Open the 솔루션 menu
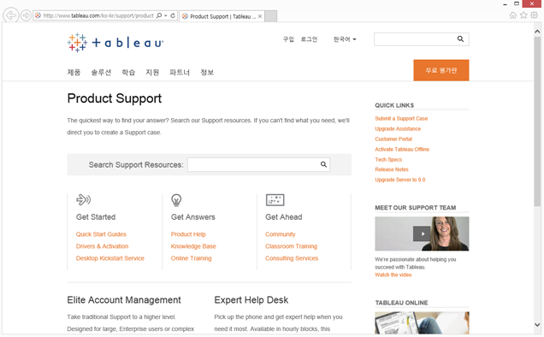Screen dimensions: 544x337 (x=101, y=72)
